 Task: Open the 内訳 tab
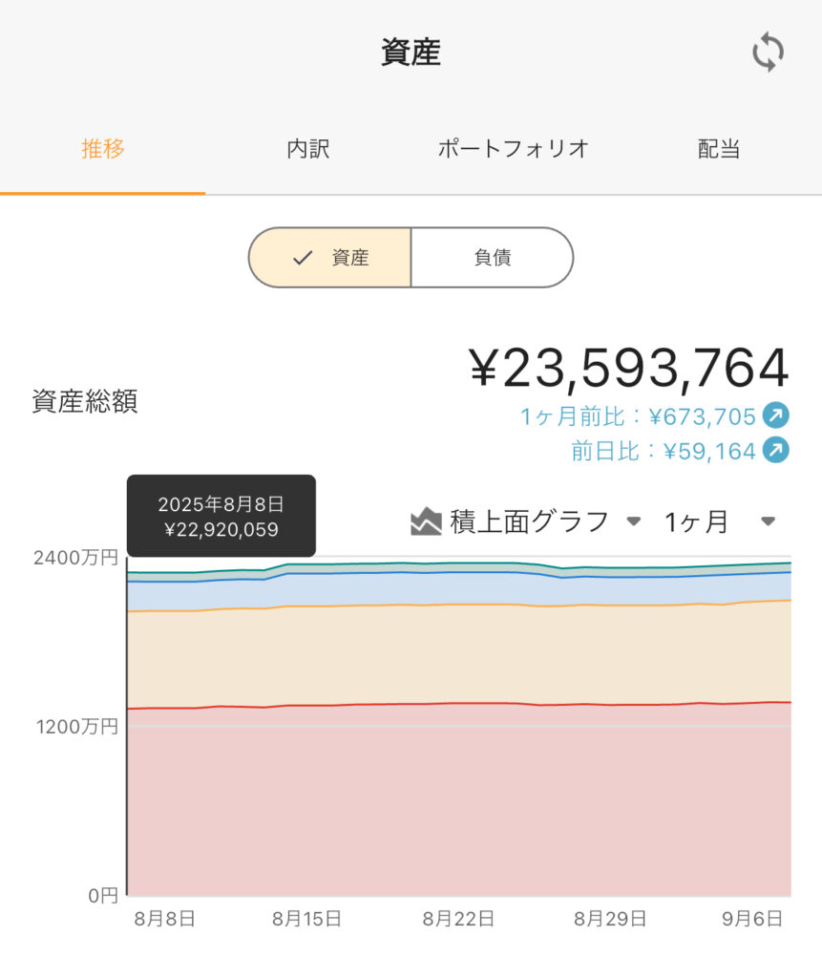point(308,149)
